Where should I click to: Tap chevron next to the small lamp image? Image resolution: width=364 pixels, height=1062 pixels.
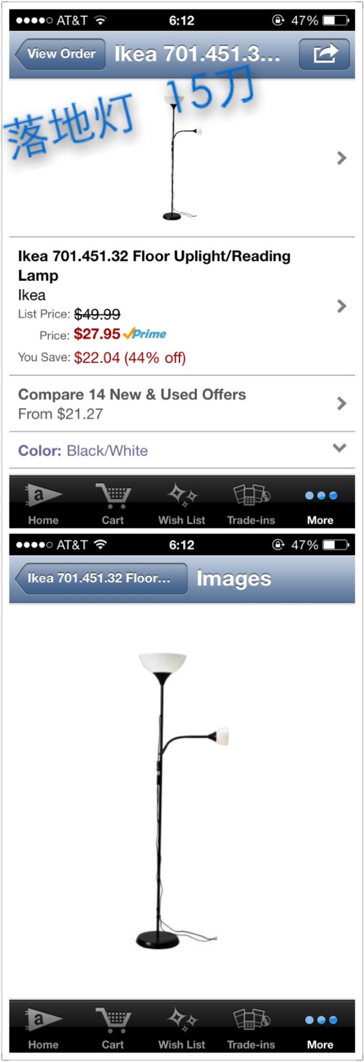point(341,158)
